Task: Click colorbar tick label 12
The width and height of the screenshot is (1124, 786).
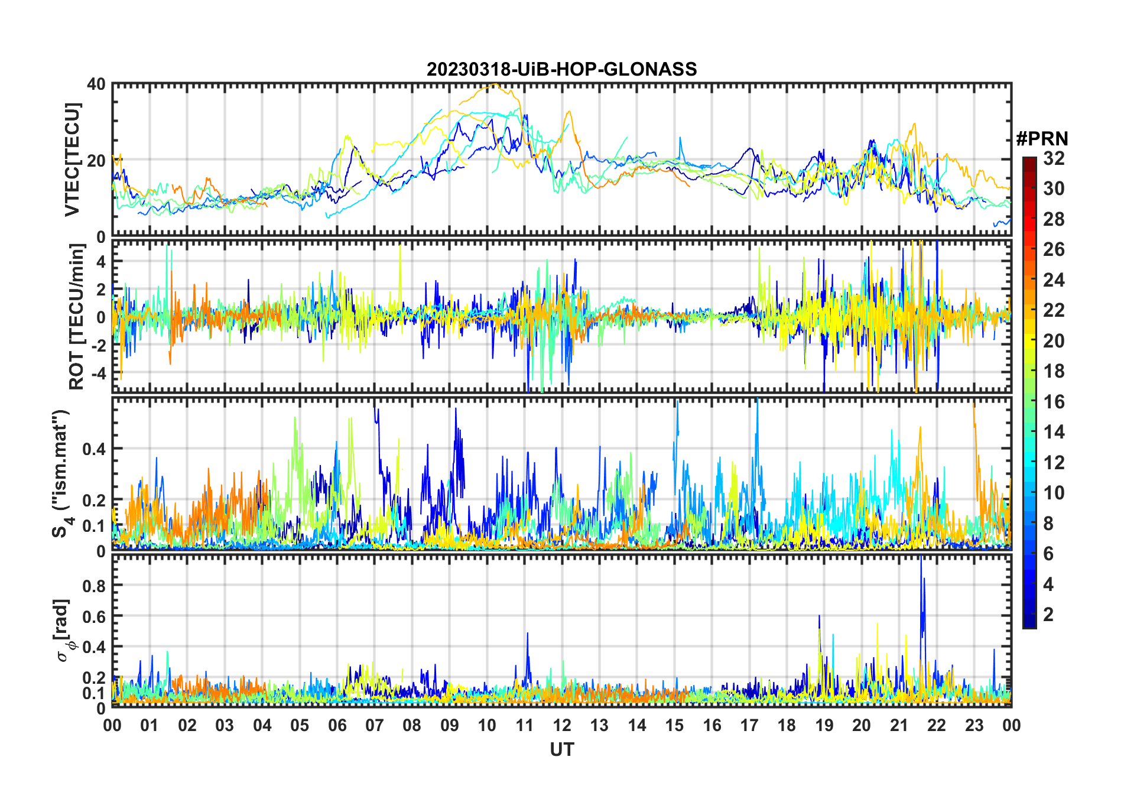Action: coord(1054,463)
